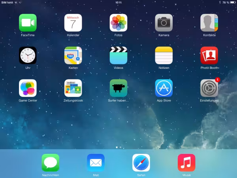The height and width of the screenshot is (178, 237).
Task: Open Einstellungen settings app
Action: (209, 88)
